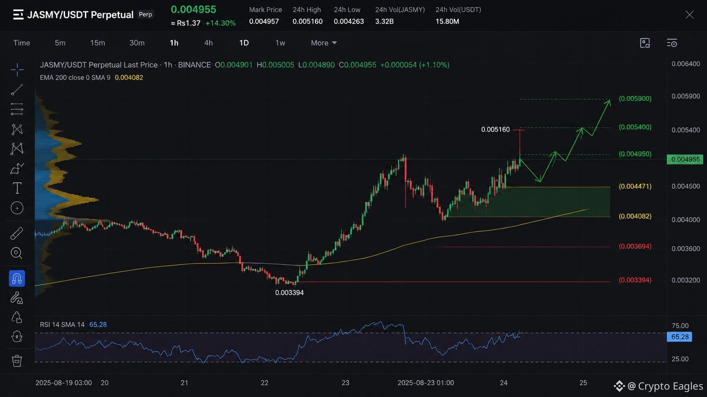Switch to the 30m timeframe
The height and width of the screenshot is (397, 707).
[x=137, y=43]
